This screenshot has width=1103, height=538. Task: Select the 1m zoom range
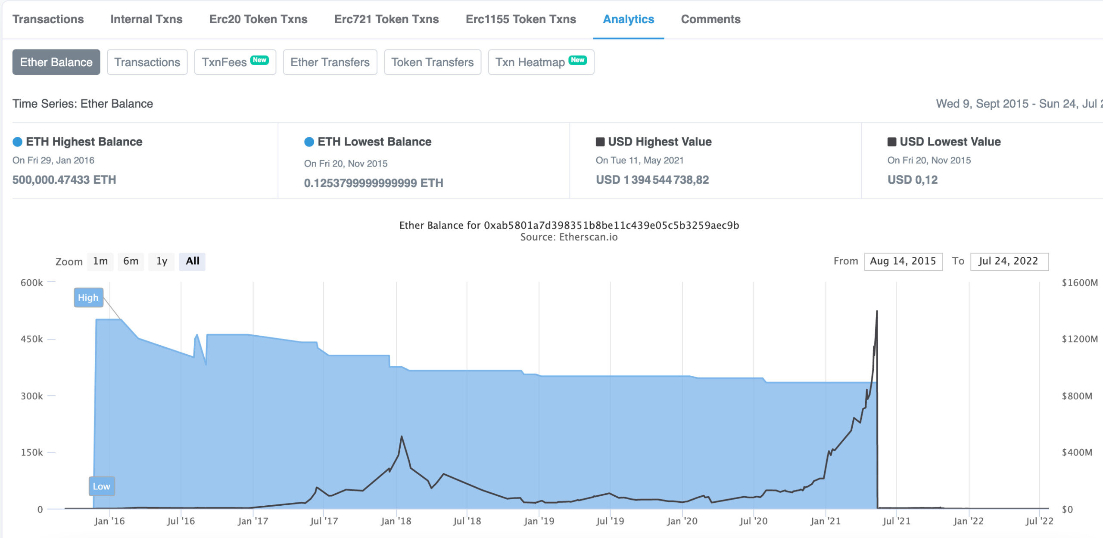pos(100,261)
